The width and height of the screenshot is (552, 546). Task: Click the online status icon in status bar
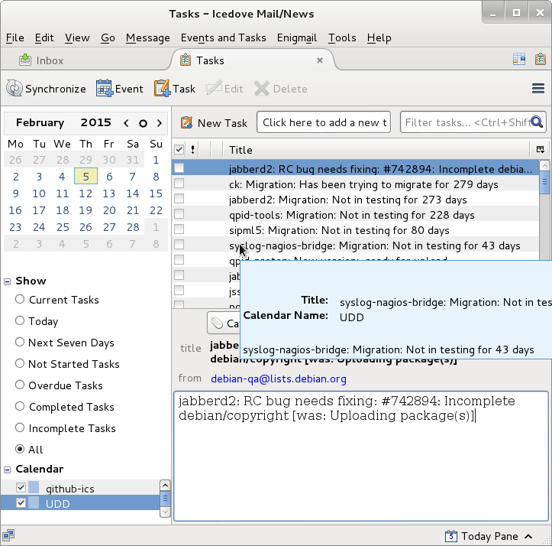9,535
